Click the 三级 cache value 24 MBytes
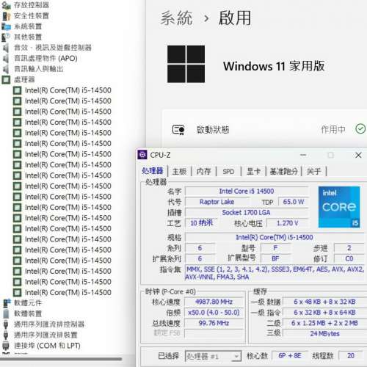367x367 pixels. (324, 334)
